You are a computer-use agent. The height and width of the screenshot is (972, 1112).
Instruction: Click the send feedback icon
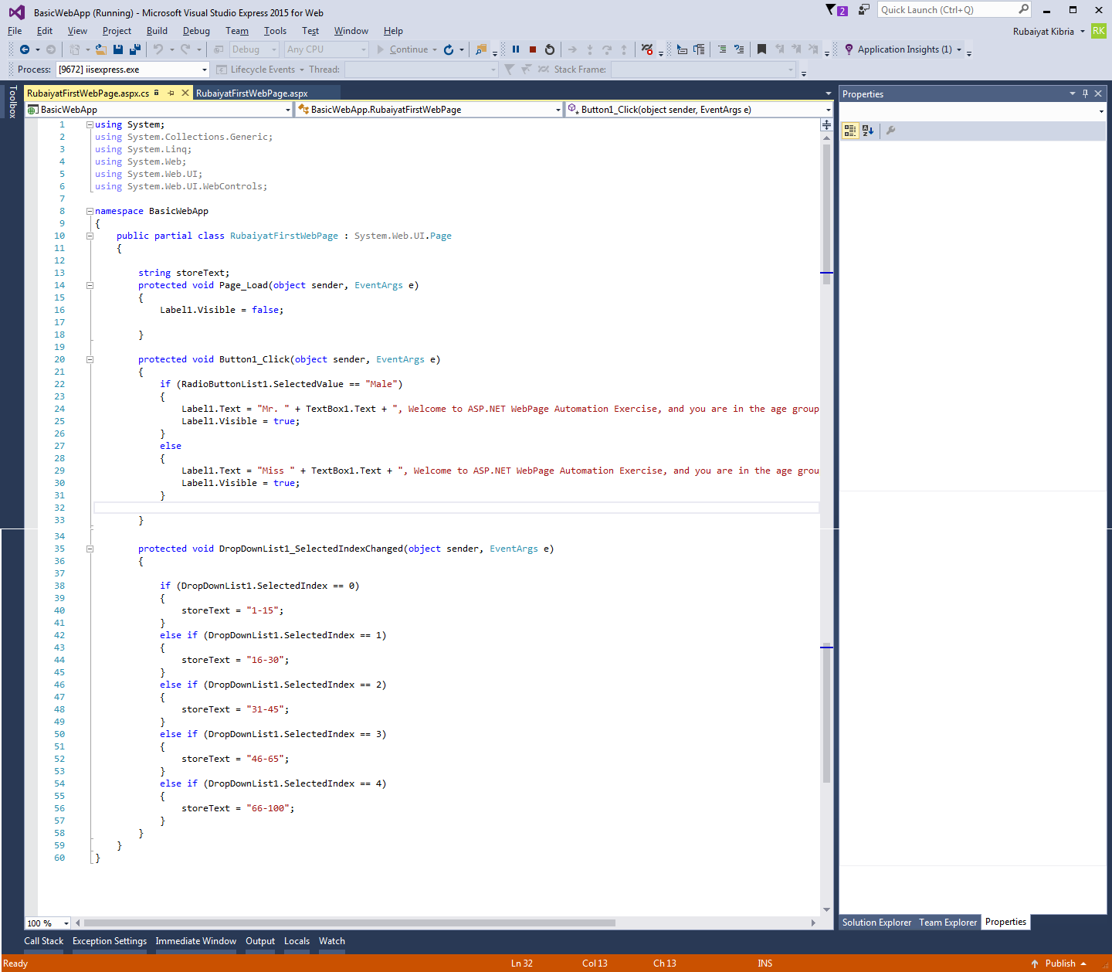pos(864,10)
